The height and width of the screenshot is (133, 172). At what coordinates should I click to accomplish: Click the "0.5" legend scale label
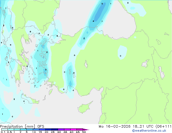9,132
